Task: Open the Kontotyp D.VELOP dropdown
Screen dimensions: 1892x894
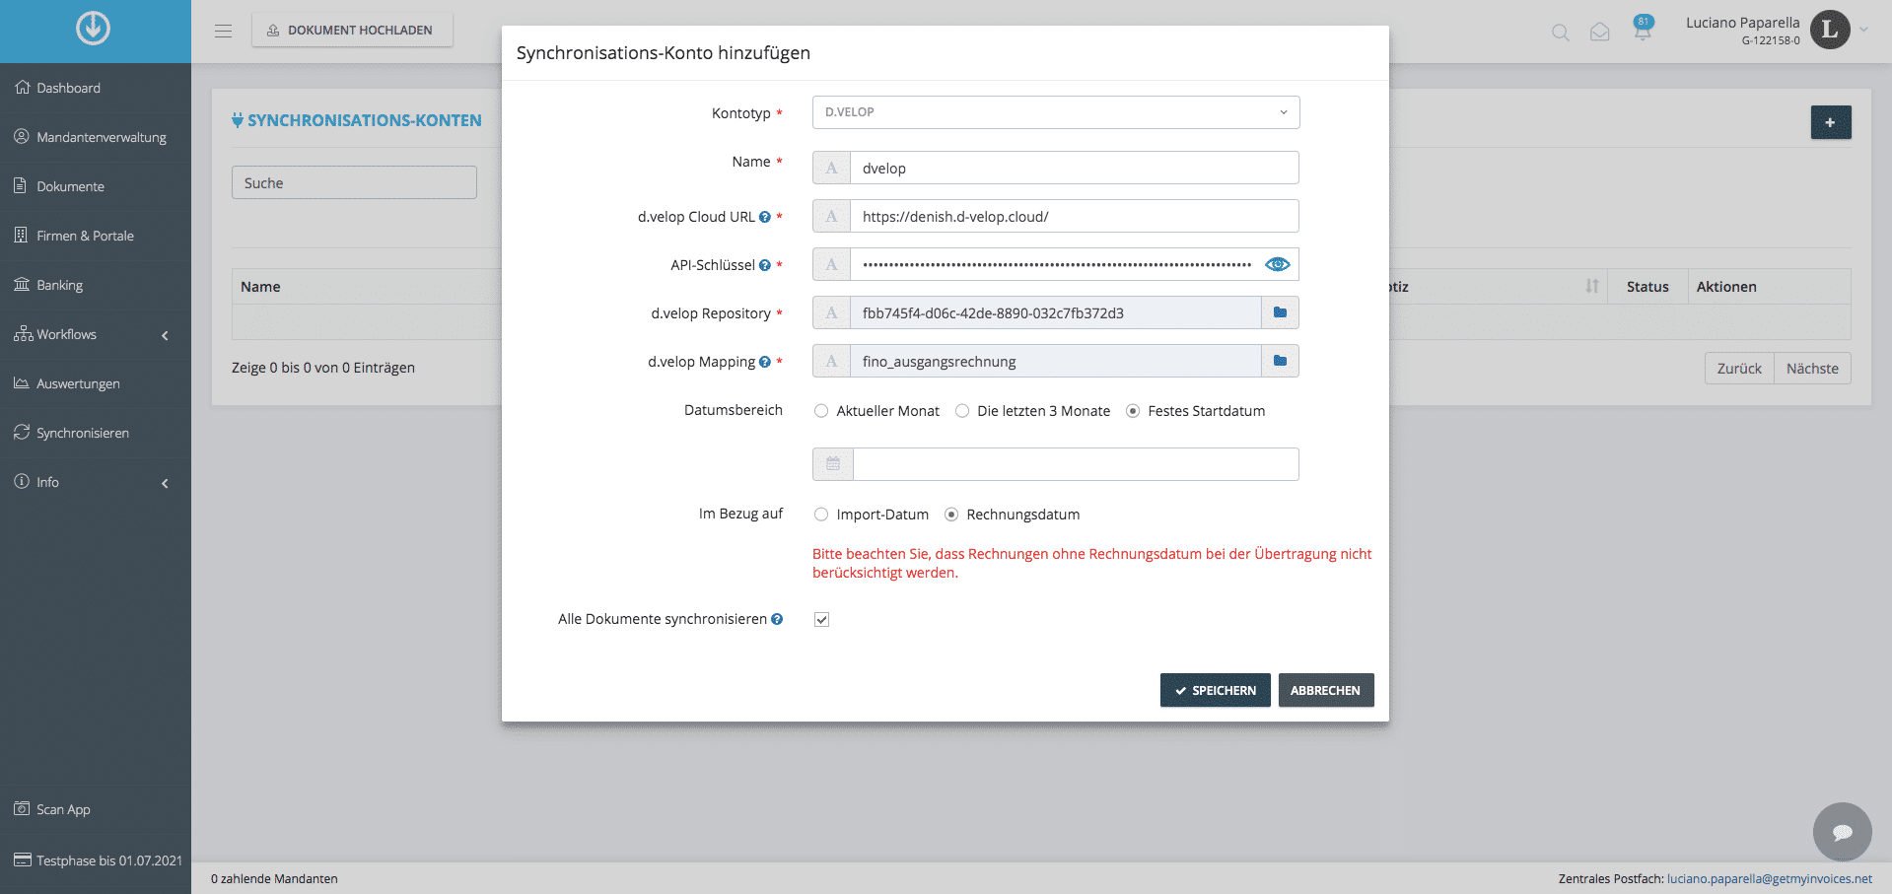Action: (x=1056, y=112)
